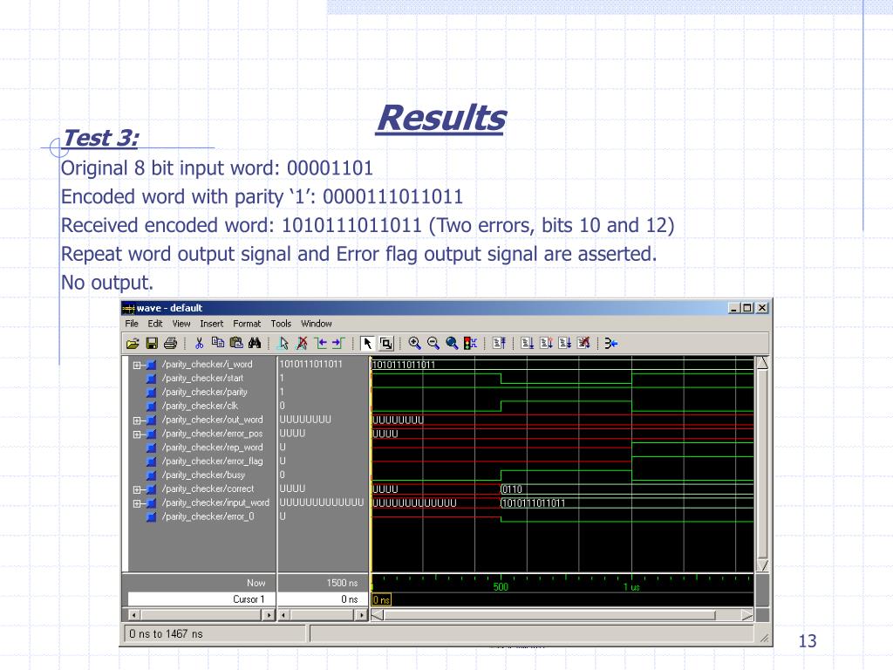The height and width of the screenshot is (670, 893).
Task: Click the traffic light stop simulation icon
Action: click(470, 344)
